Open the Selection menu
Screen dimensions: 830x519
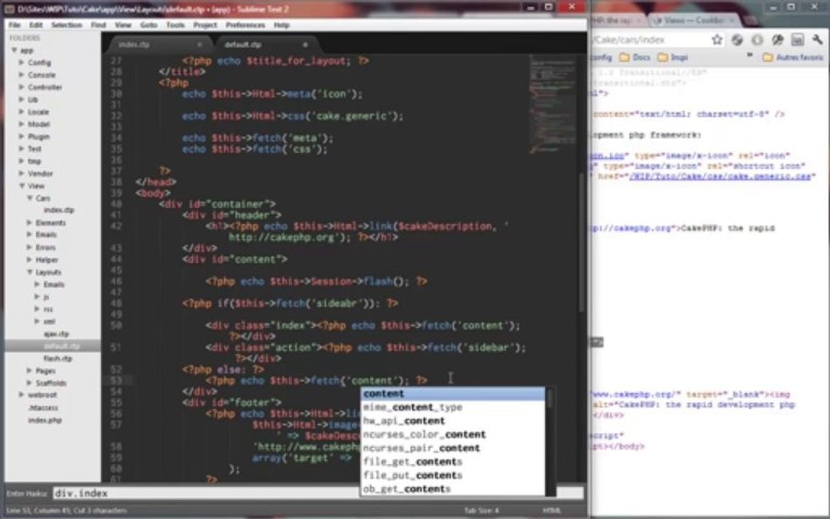coord(66,25)
